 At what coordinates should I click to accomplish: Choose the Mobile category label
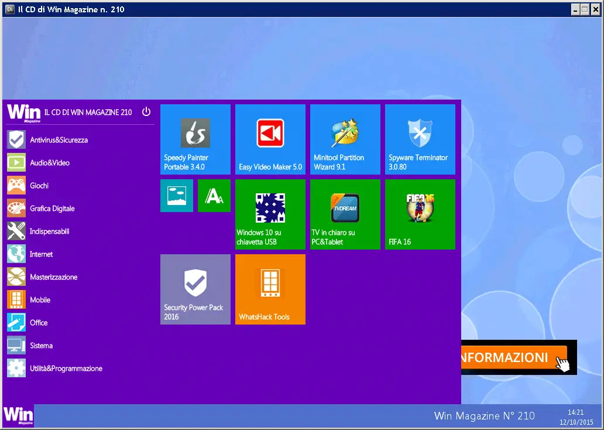[x=40, y=299]
